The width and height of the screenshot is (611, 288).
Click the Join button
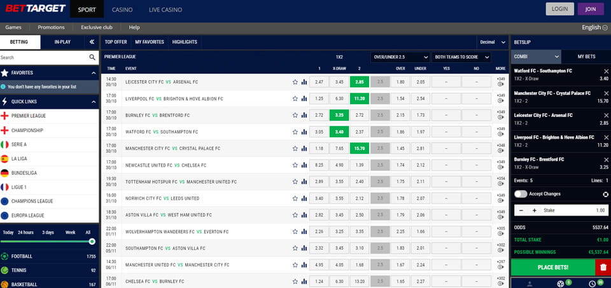coord(591,9)
